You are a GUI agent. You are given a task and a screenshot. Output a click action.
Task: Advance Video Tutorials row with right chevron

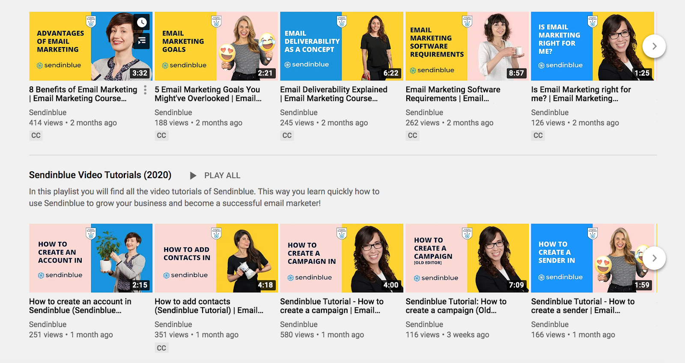654,258
